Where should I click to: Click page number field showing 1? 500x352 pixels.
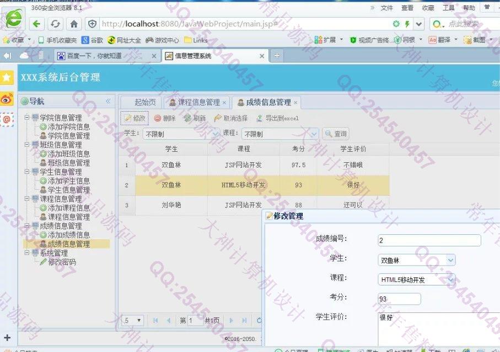[x=196, y=321]
